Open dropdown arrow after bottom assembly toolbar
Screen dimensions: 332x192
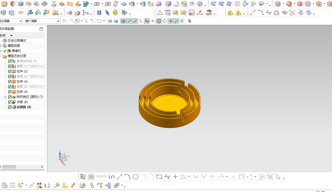(125, 186)
